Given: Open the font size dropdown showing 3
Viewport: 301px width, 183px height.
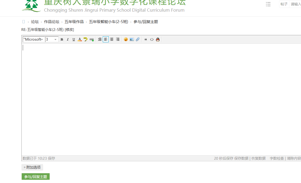Looking at the screenshot, I should 52,39.
